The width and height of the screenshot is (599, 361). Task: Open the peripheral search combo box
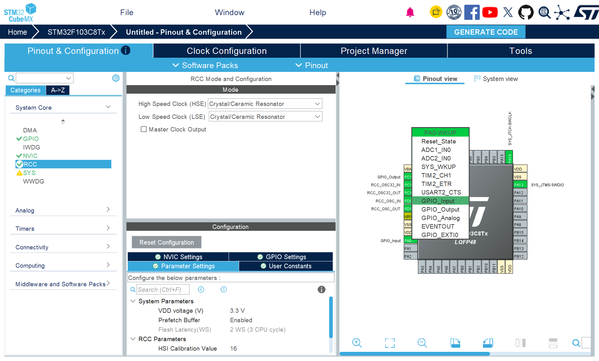click(44, 78)
